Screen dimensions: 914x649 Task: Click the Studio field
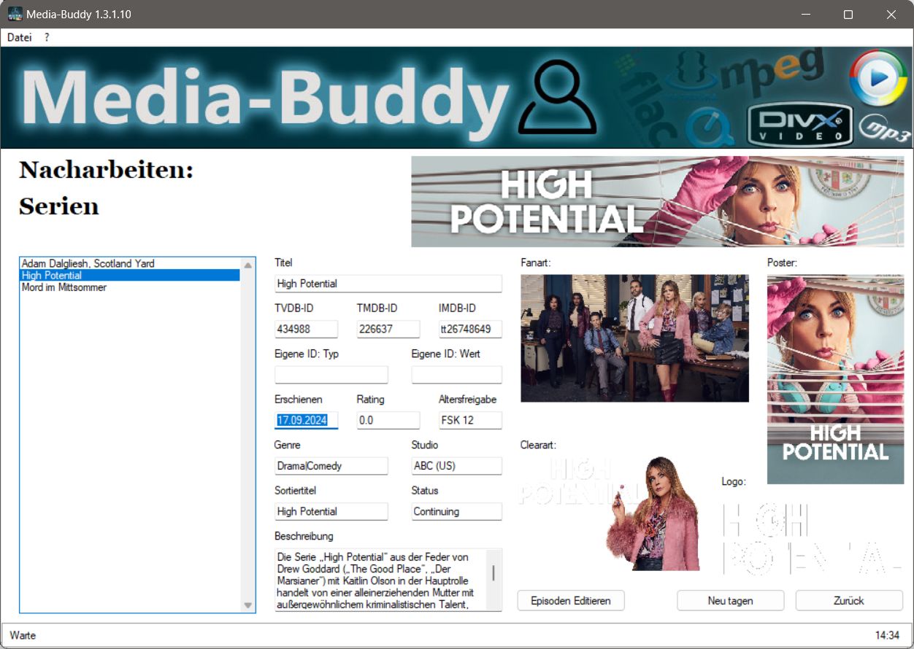[x=457, y=466]
